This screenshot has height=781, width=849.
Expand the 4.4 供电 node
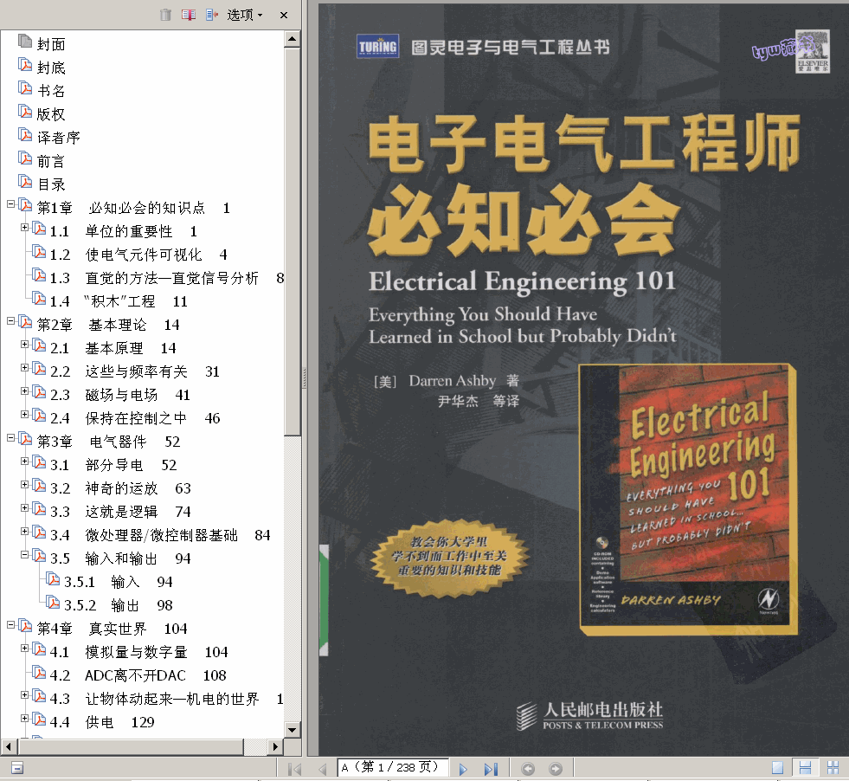[x=24, y=719]
